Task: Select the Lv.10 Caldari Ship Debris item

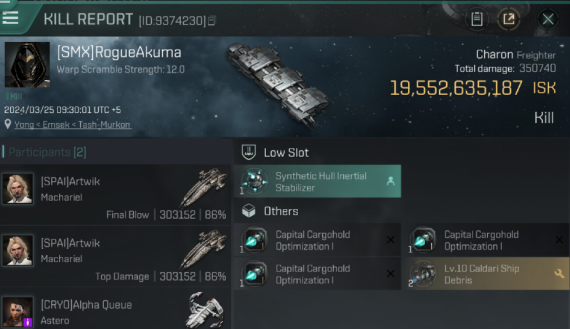Action: pyautogui.click(x=481, y=274)
